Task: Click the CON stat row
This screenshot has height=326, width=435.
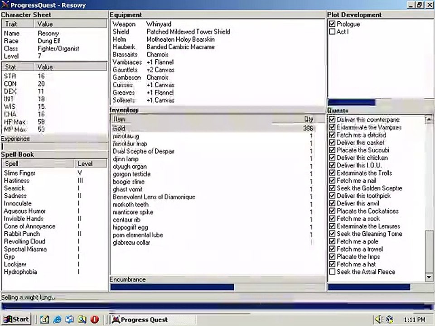Action: tap(54, 84)
